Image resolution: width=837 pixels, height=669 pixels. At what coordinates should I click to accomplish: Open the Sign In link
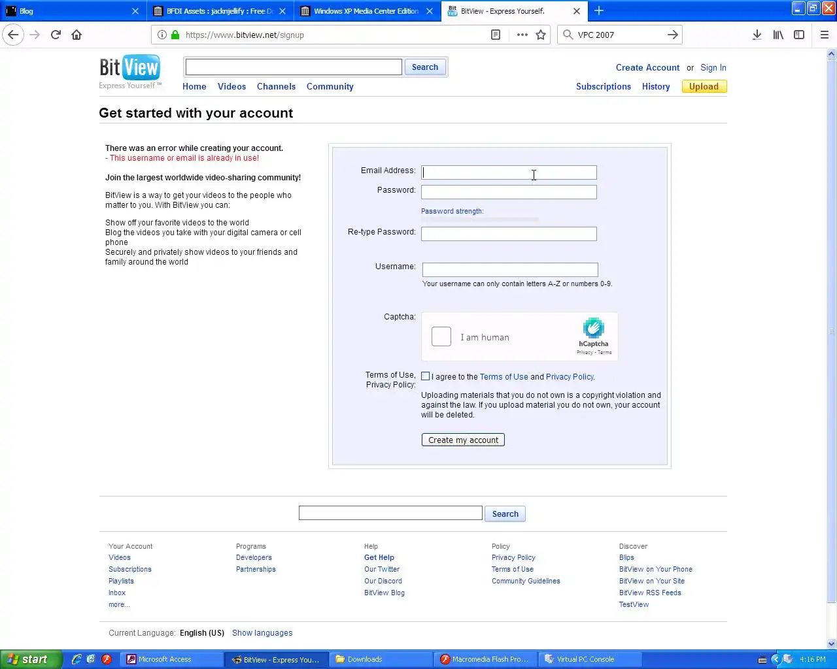[713, 67]
